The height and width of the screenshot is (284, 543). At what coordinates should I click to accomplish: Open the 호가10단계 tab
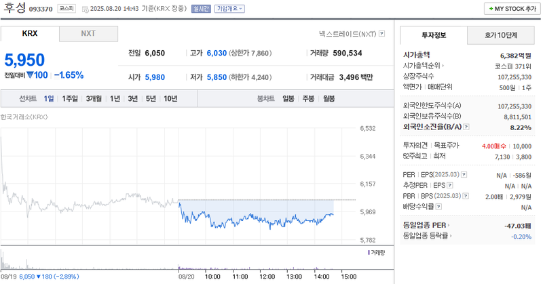coord(501,35)
